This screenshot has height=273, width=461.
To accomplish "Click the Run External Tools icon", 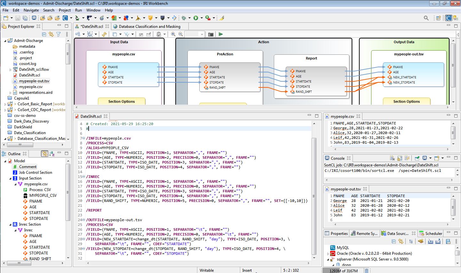I will pos(208,18).
